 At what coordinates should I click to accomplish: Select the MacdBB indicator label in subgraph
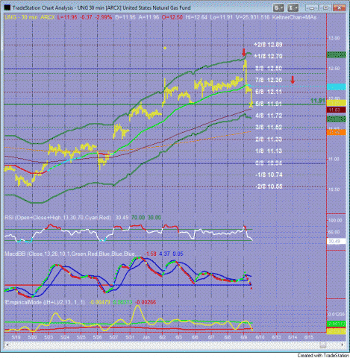69,254
